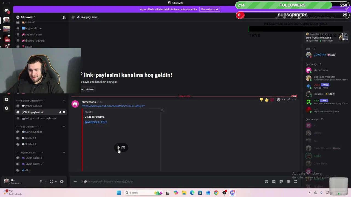Open Discord user settings
This screenshot has width=351, height=197.
(62, 181)
